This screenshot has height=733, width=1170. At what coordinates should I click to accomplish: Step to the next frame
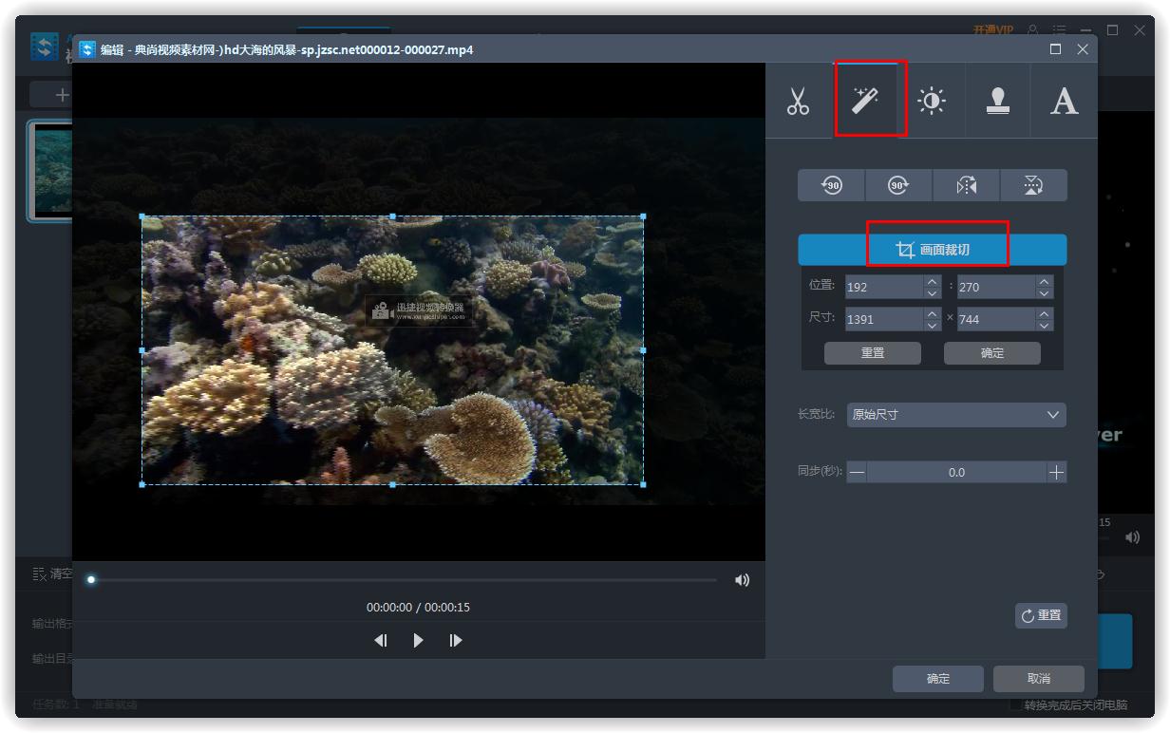click(x=456, y=641)
